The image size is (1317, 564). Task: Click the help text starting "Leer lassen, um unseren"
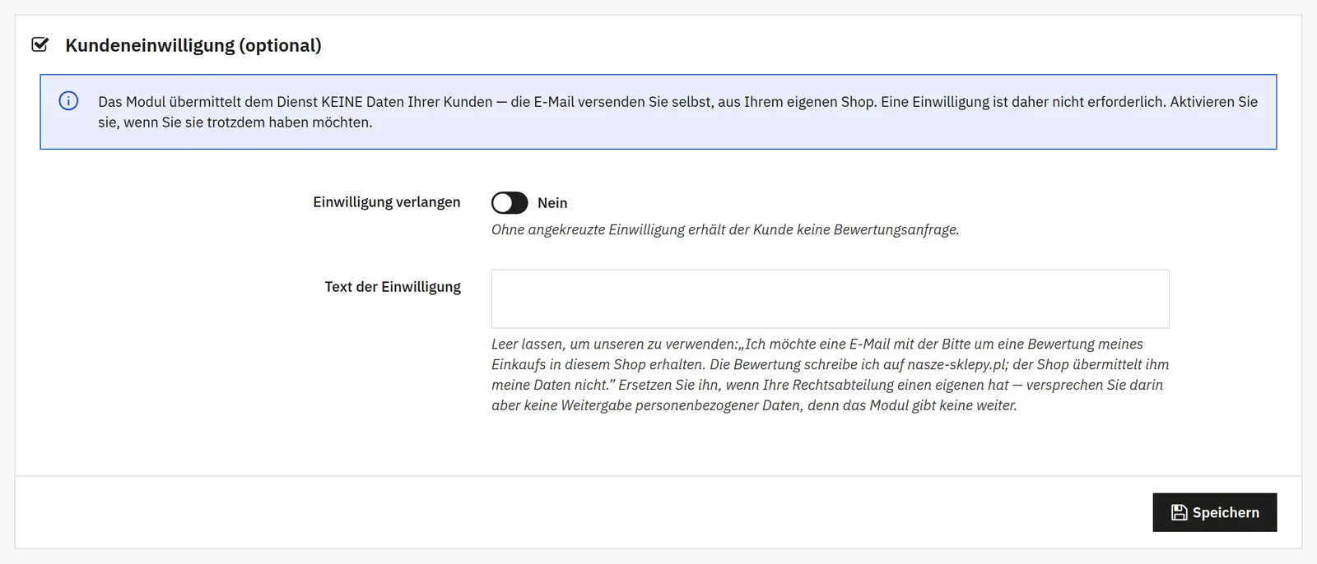pyautogui.click(x=830, y=374)
